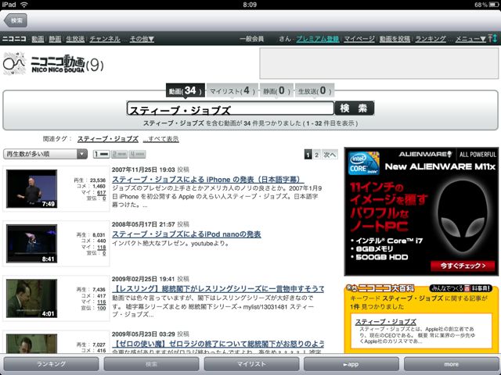Open the ランキング link in the top nav bar
501x375 pixels.
point(431,39)
